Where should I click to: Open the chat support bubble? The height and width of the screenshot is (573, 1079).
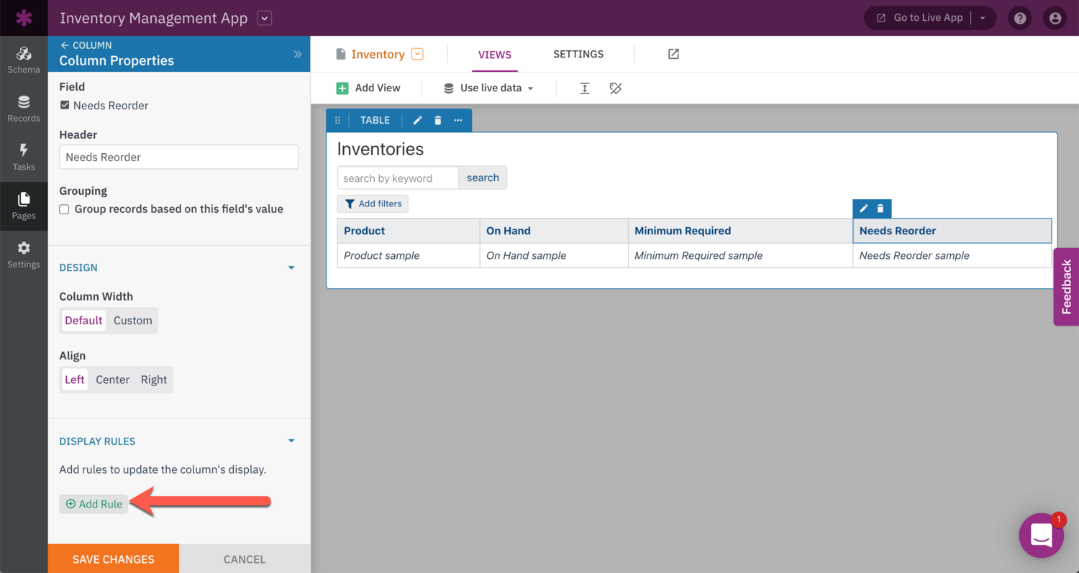pos(1041,535)
